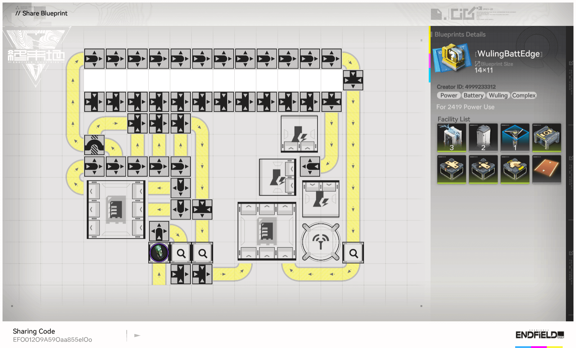
Task: Click the cross-shaped splitter facility icon
Action: (x=451, y=169)
